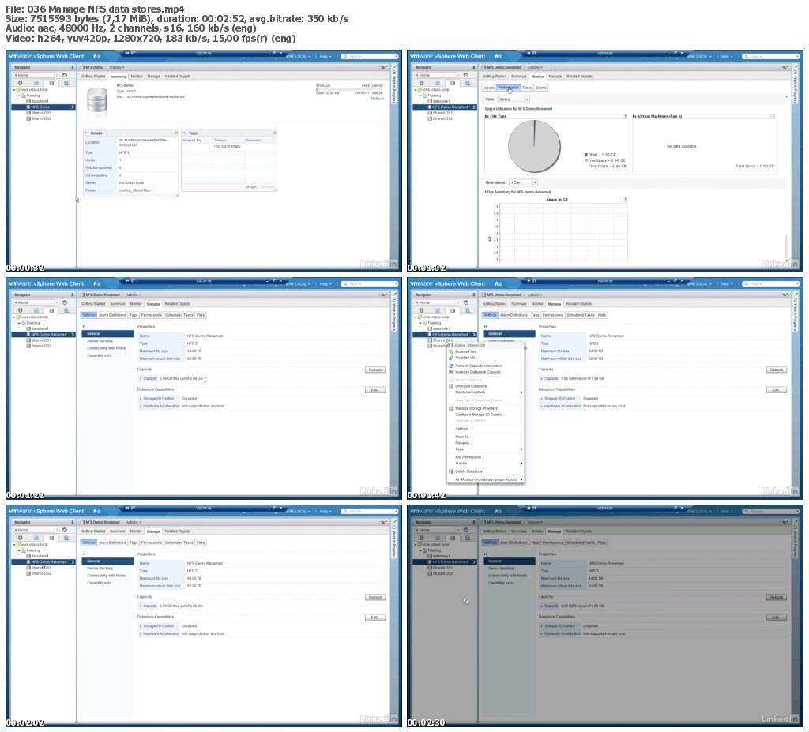Screen dimensions: 809x732
Task: Select Device Backing in the 00:01:22 settings list
Action: pyautogui.click(x=100, y=341)
